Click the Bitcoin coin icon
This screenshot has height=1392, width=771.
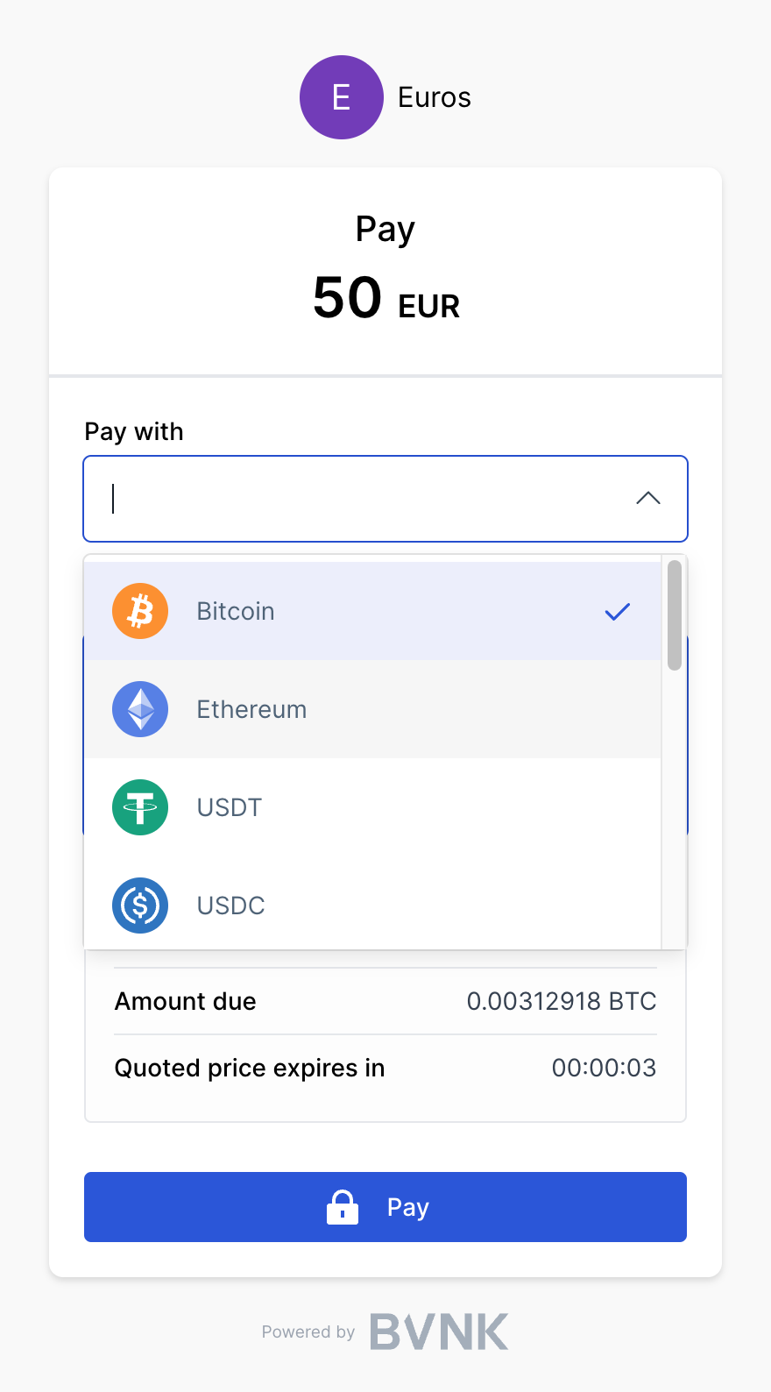[140, 610]
